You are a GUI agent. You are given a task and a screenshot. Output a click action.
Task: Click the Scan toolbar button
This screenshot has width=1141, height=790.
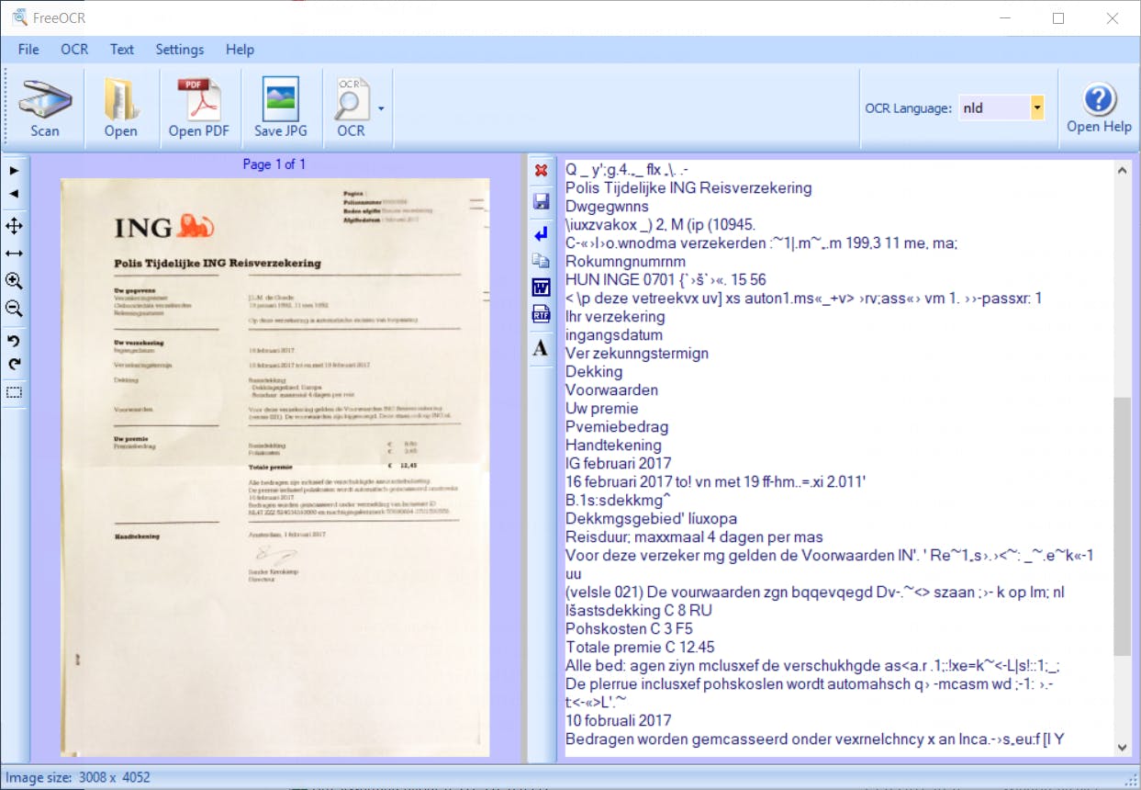[x=44, y=108]
